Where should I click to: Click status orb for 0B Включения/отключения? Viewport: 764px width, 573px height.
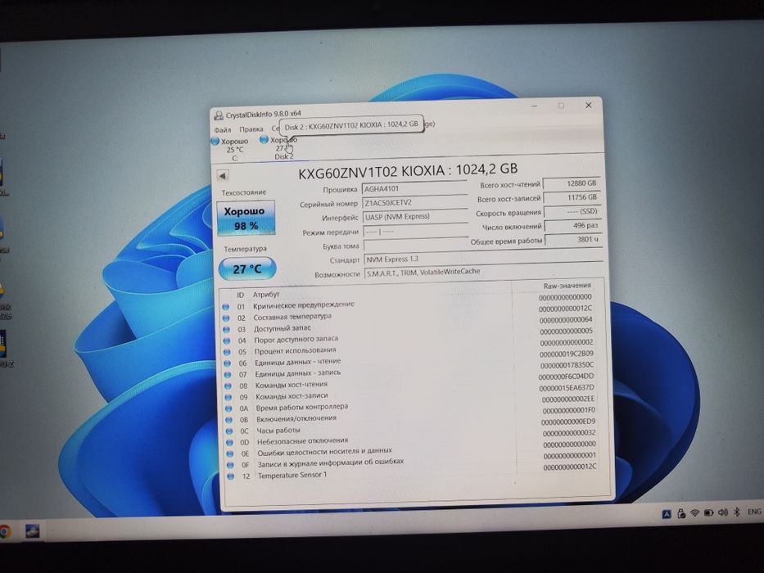pos(229,419)
